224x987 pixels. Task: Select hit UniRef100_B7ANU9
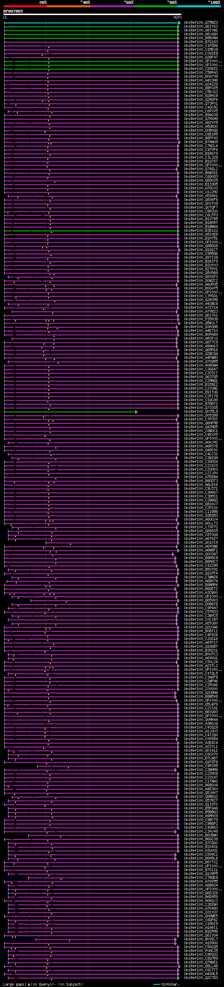point(201,142)
